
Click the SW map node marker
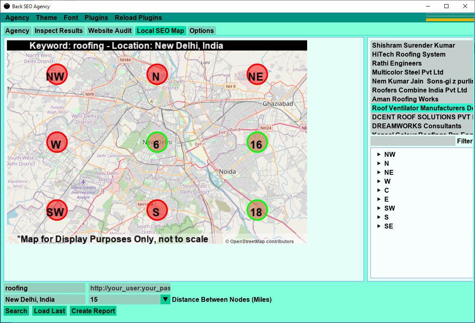tap(57, 210)
